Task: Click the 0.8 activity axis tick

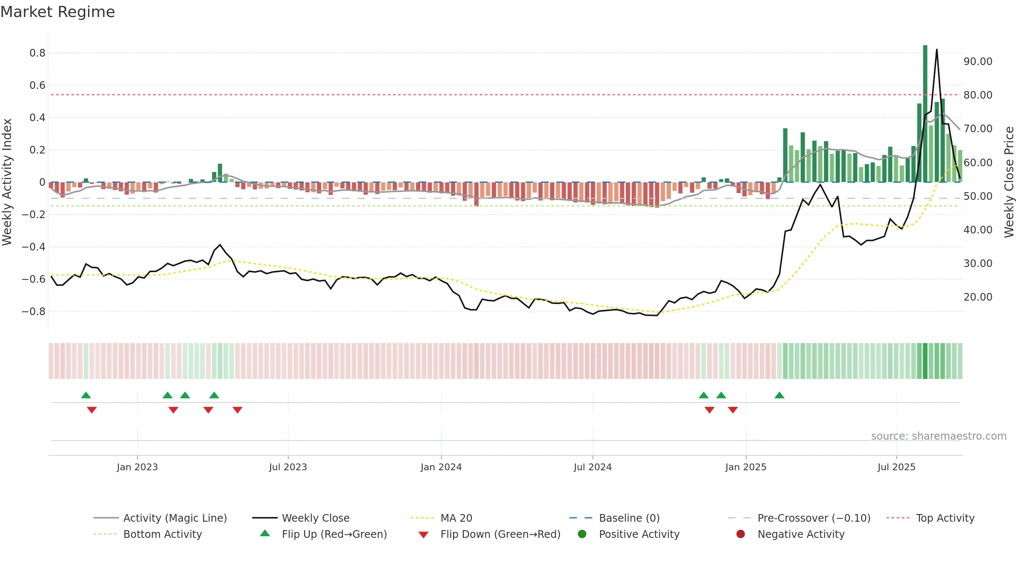Action: 37,53
